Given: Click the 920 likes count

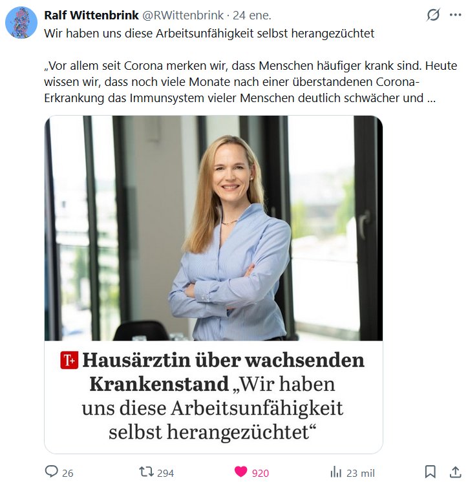Looking at the screenshot, I should tap(261, 473).
